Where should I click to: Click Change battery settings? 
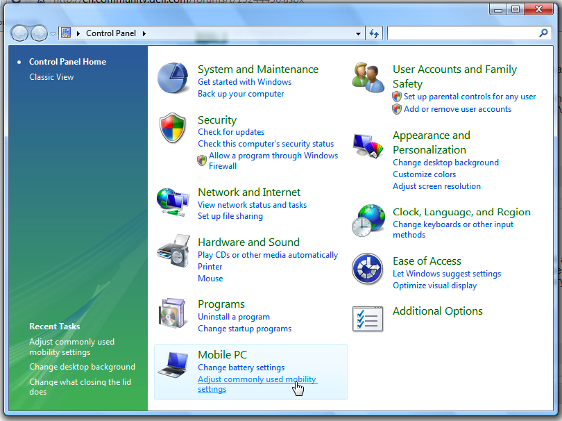(241, 368)
